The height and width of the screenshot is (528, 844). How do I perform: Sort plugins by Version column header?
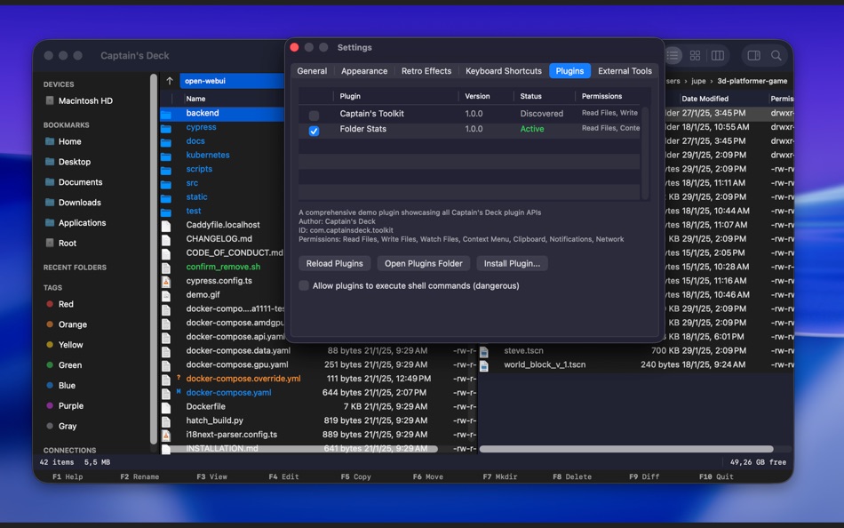(477, 96)
